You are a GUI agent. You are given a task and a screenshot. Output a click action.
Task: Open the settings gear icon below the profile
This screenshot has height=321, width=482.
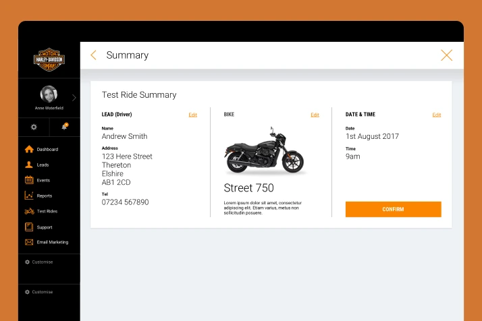[34, 127]
